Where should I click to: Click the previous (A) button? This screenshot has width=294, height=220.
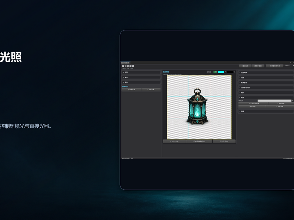[x=174, y=142]
